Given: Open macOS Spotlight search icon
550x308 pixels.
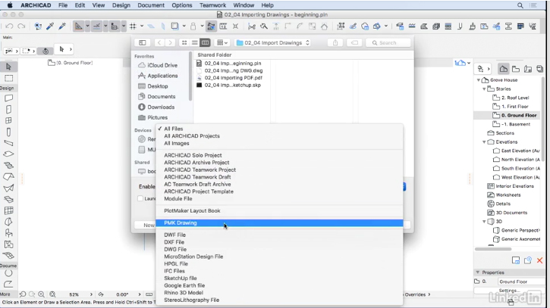Looking at the screenshot, I should tap(520, 5).
